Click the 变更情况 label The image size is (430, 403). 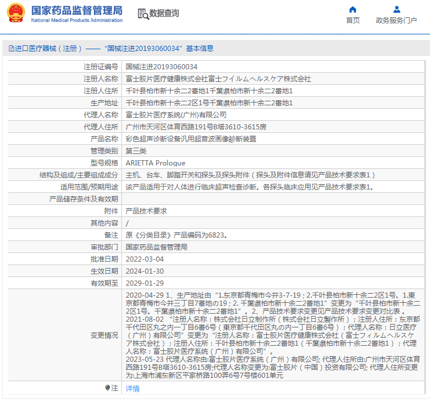(x=104, y=335)
